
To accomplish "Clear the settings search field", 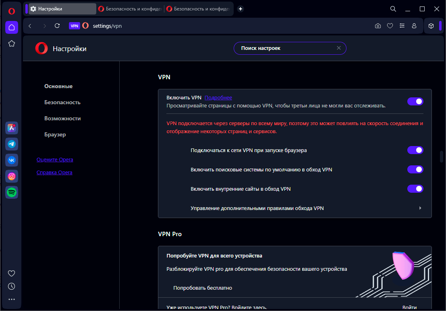I will point(339,48).
